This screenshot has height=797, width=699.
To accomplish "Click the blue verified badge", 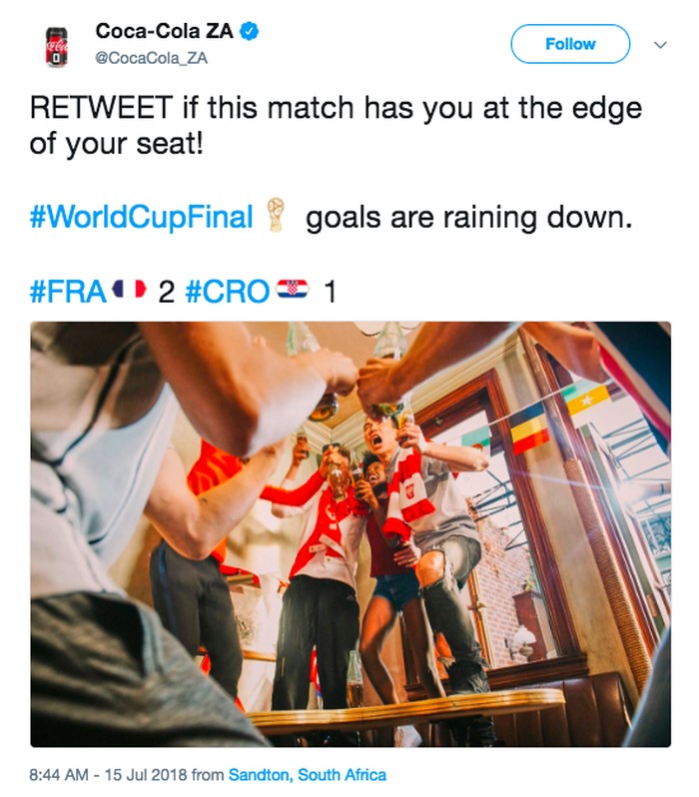I will (250, 31).
